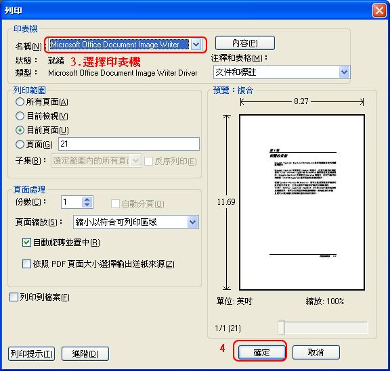The height and width of the screenshot is (371, 390).
Task: Click the 11.69 height dimension label
Action: tap(226, 202)
